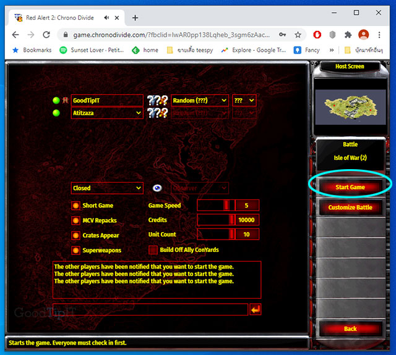Enable Build Off Ally ConYards
396x355 pixels.
pyautogui.click(x=153, y=250)
